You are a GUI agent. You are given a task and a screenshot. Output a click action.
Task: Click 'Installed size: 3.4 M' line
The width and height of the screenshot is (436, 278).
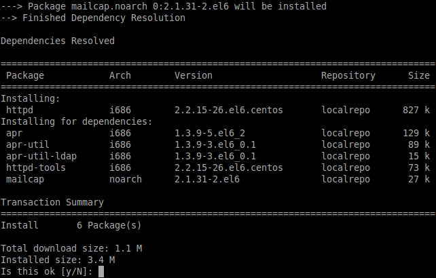coord(58,260)
